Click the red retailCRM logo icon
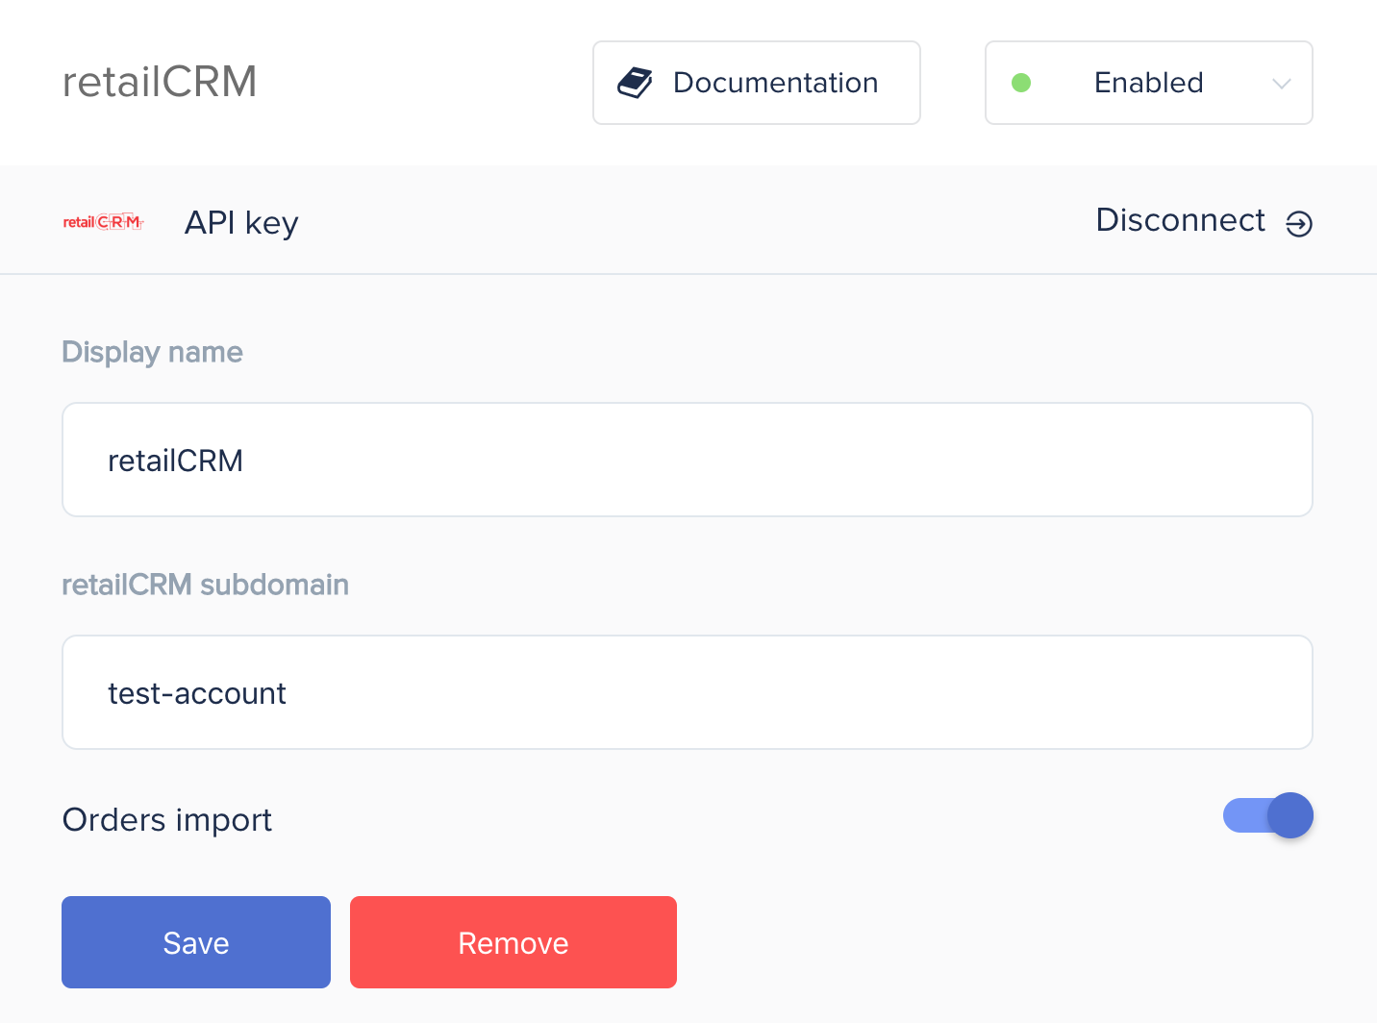This screenshot has width=1377, height=1023. coord(104,222)
